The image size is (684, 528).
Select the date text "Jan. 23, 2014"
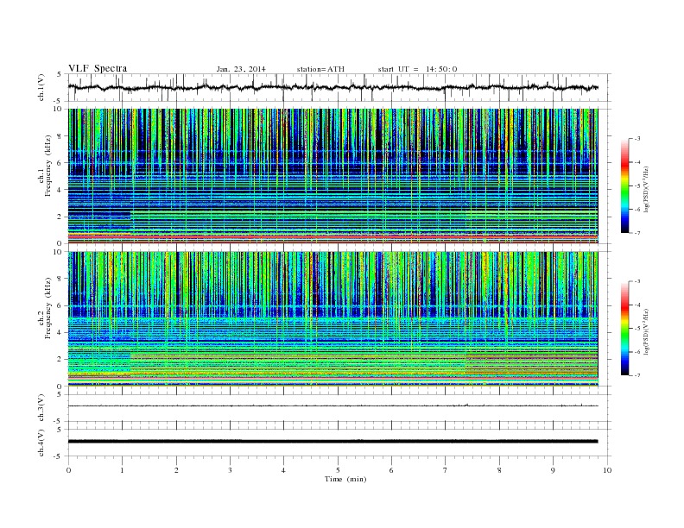click(241, 69)
